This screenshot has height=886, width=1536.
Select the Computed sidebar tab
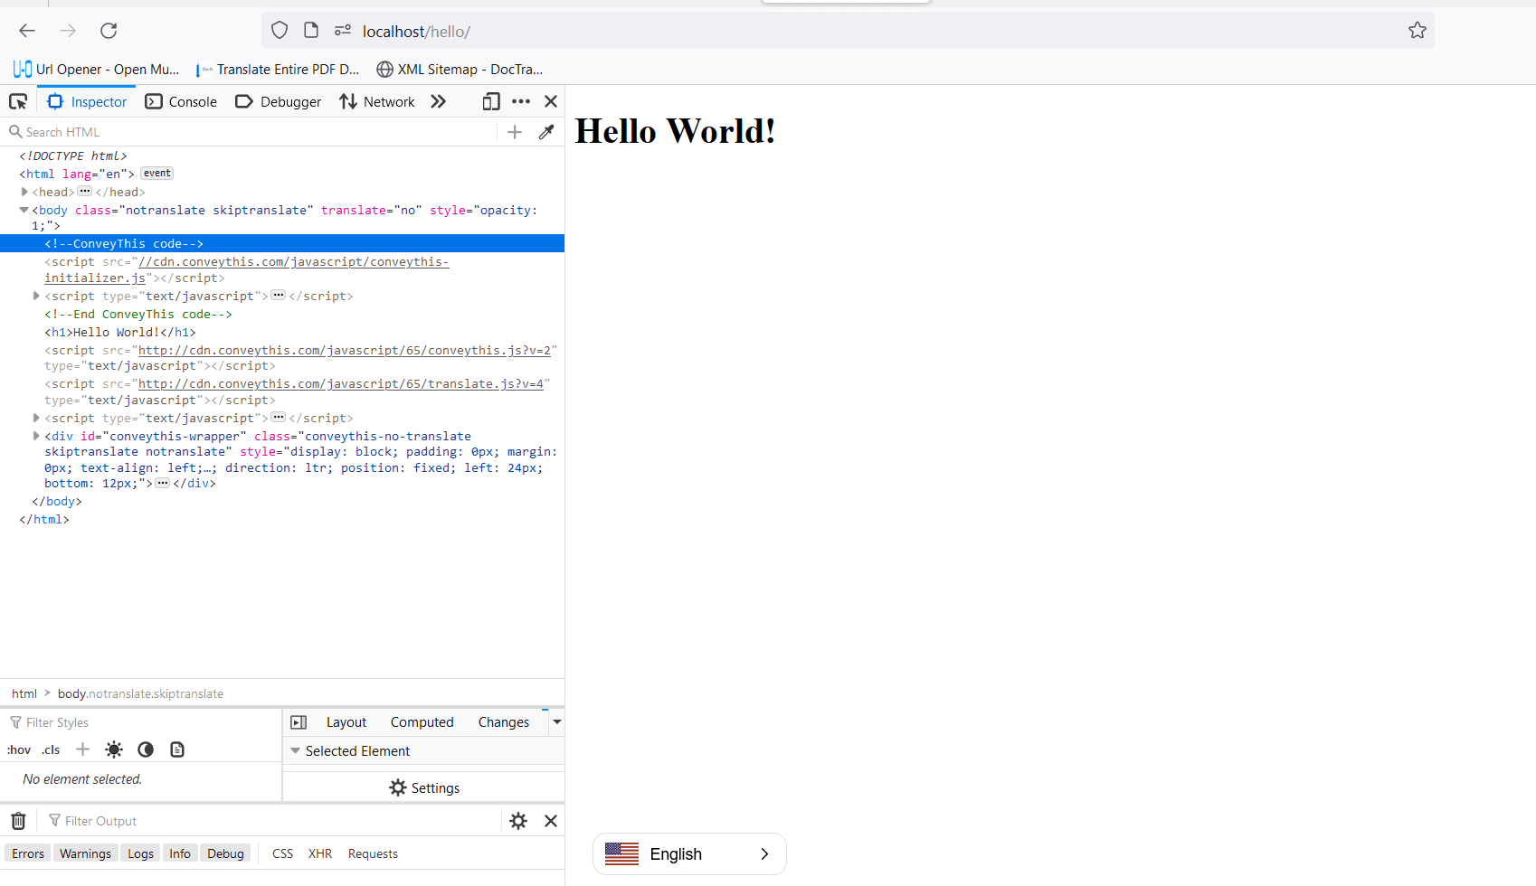422,722
